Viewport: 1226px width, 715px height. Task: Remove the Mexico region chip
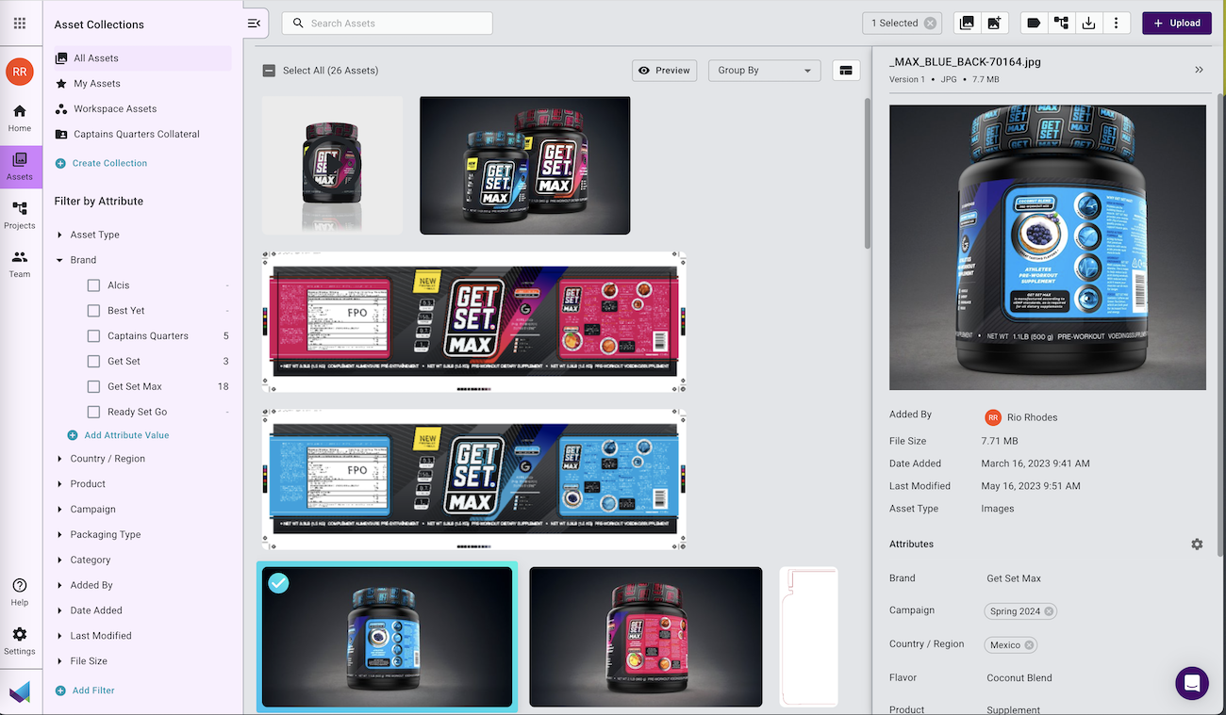[1029, 645]
